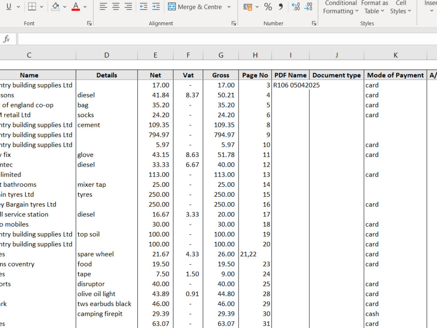Centre text horizontally
Viewport: 437px width, 328px height.
[x=116, y=7]
